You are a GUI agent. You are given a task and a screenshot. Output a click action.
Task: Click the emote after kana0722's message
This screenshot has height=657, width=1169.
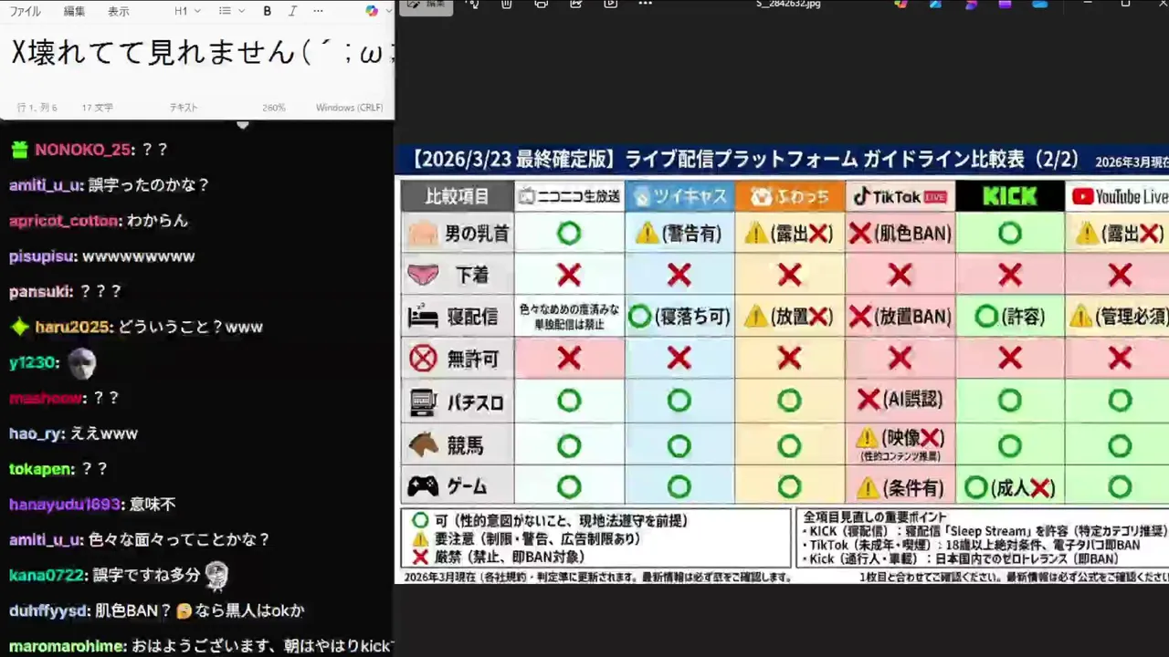216,575
